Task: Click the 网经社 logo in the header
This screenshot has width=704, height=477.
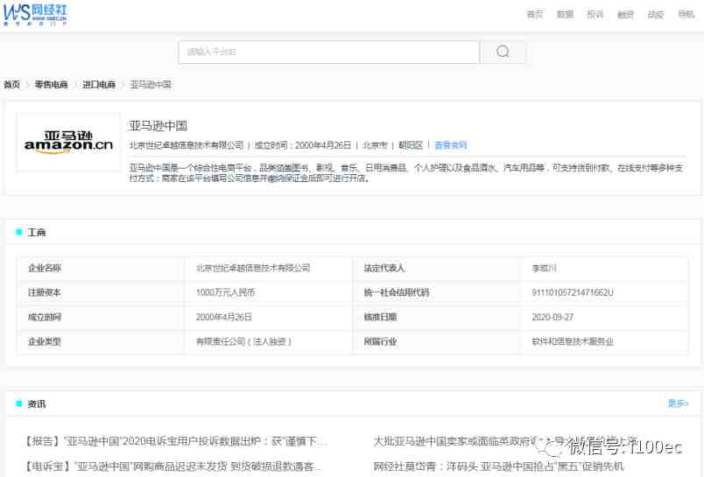Action: [x=35, y=15]
